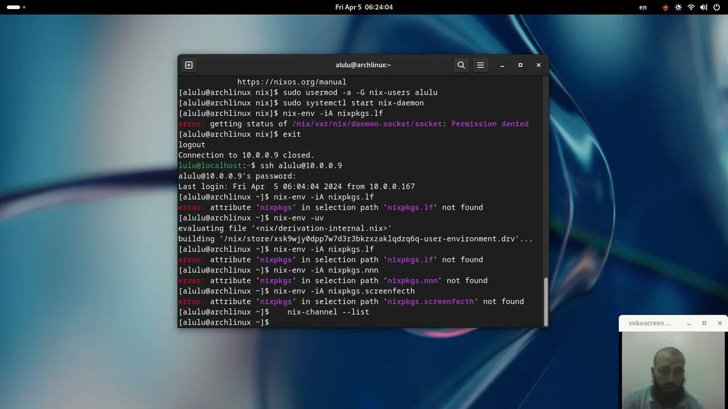
Task: Open the terminal search
Action: 461,65
